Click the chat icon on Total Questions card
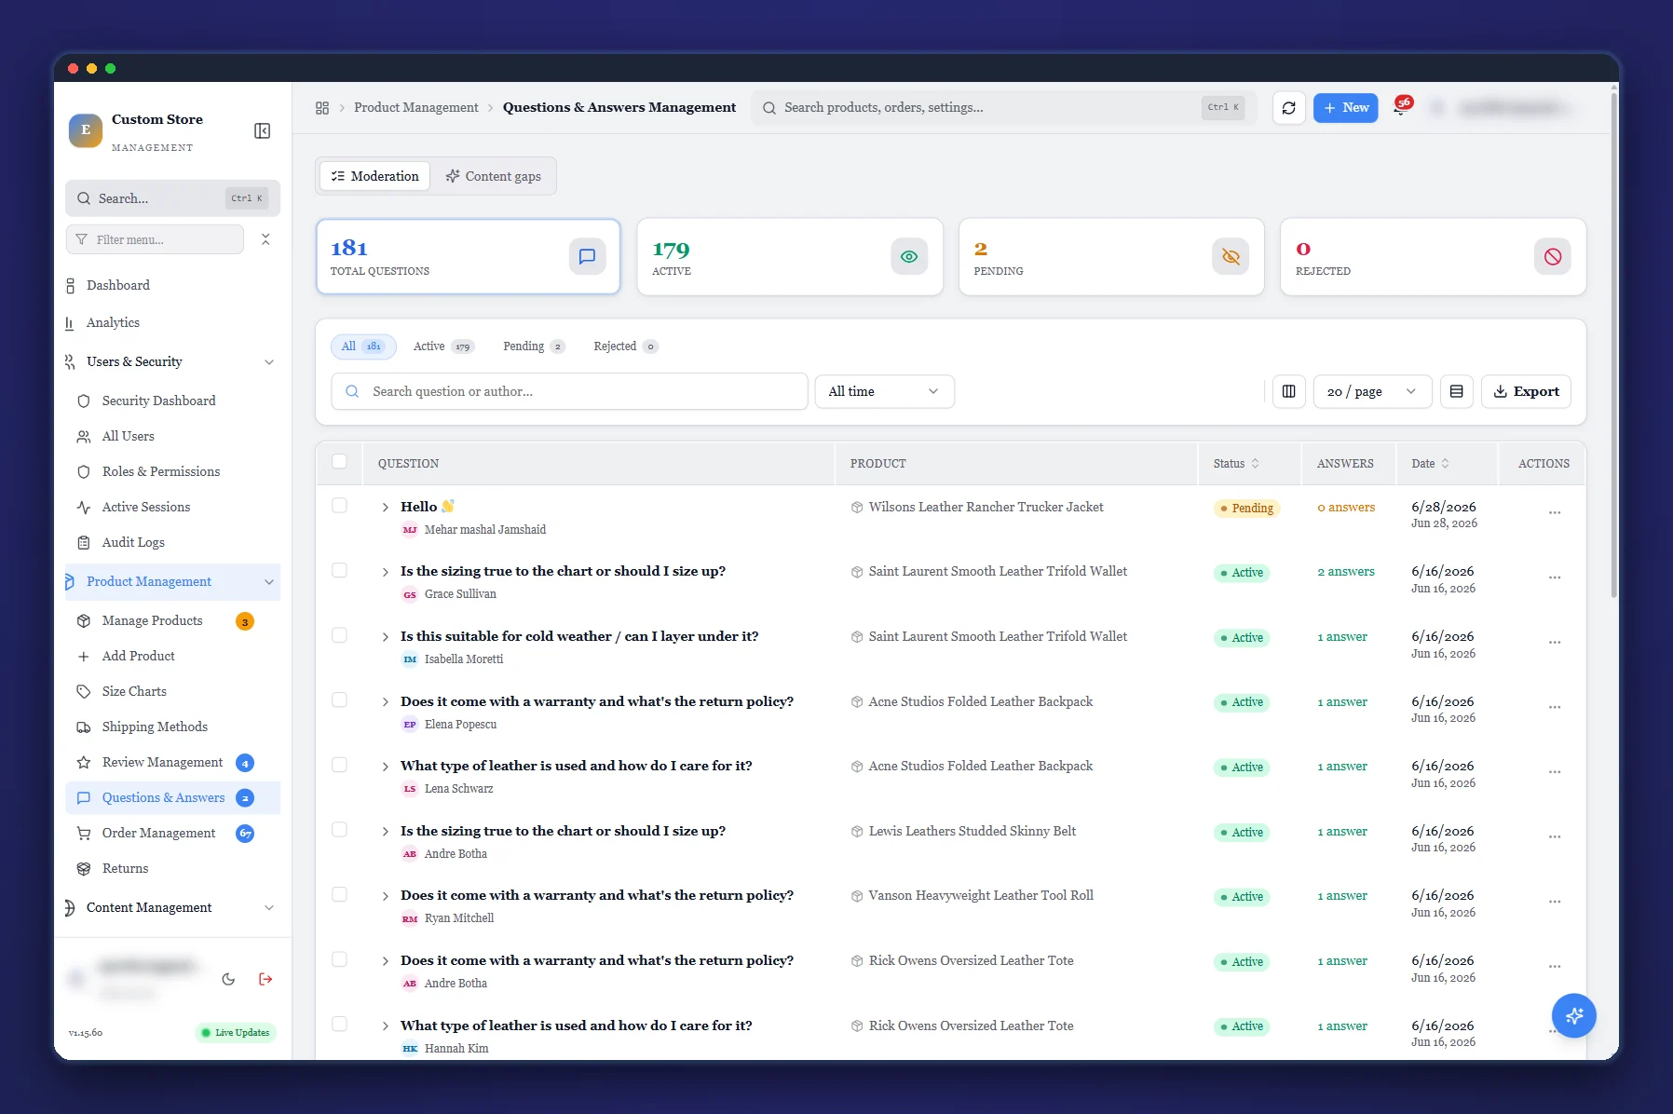Screen dimensions: 1673x1114 click(x=587, y=257)
